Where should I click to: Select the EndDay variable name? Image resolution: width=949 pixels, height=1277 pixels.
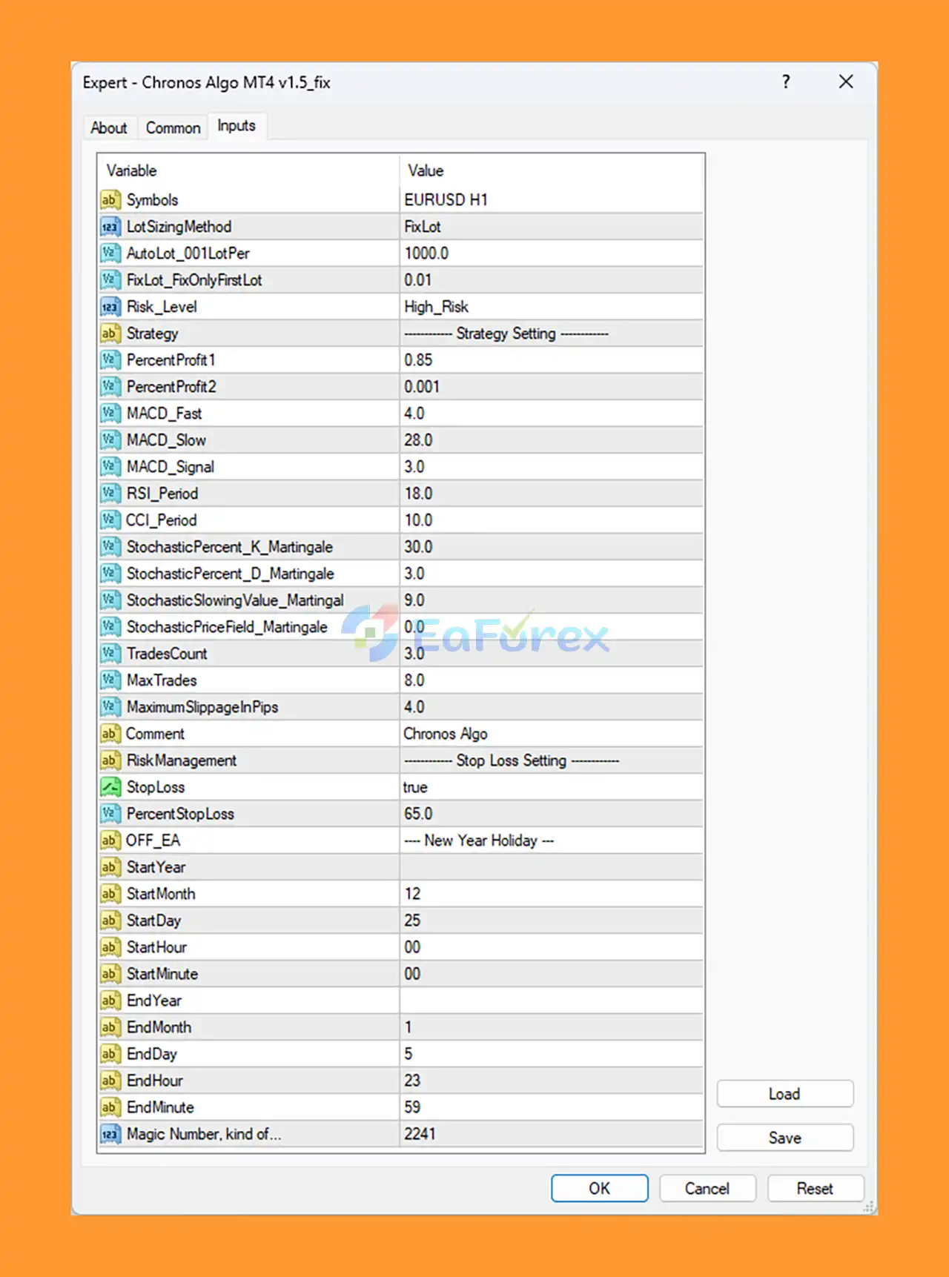pyautogui.click(x=152, y=1054)
